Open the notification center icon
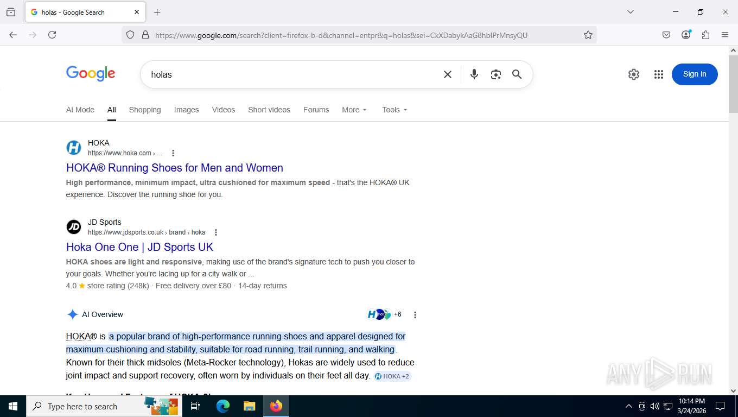738x417 pixels. tap(720, 406)
